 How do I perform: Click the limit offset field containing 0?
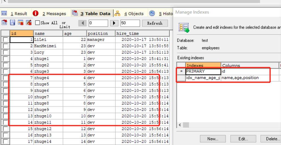98,23
